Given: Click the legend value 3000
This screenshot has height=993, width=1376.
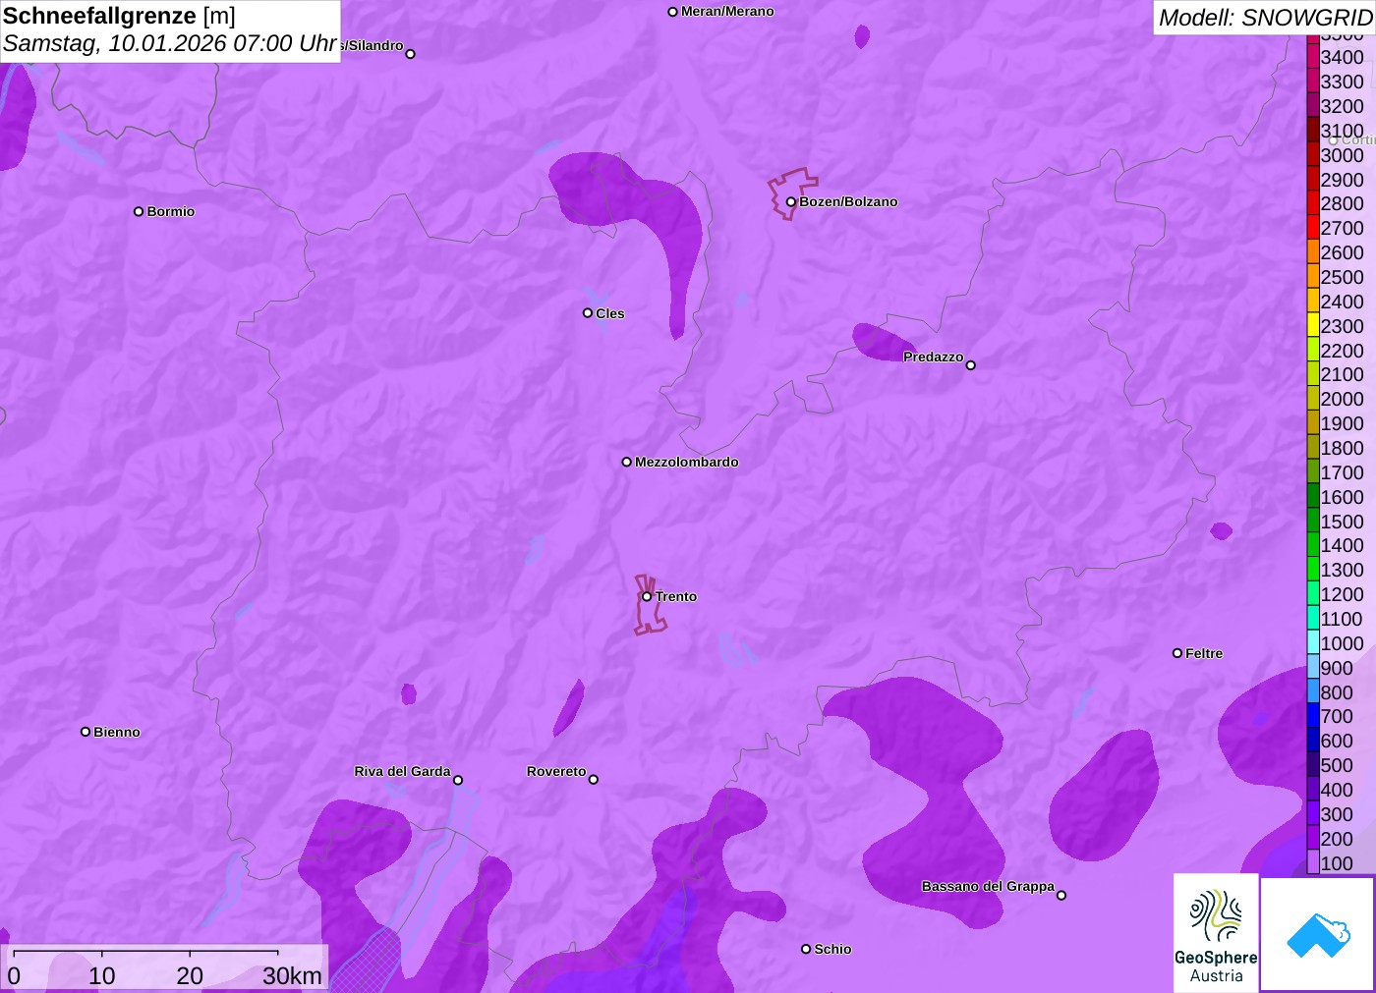Looking at the screenshot, I should (1342, 155).
